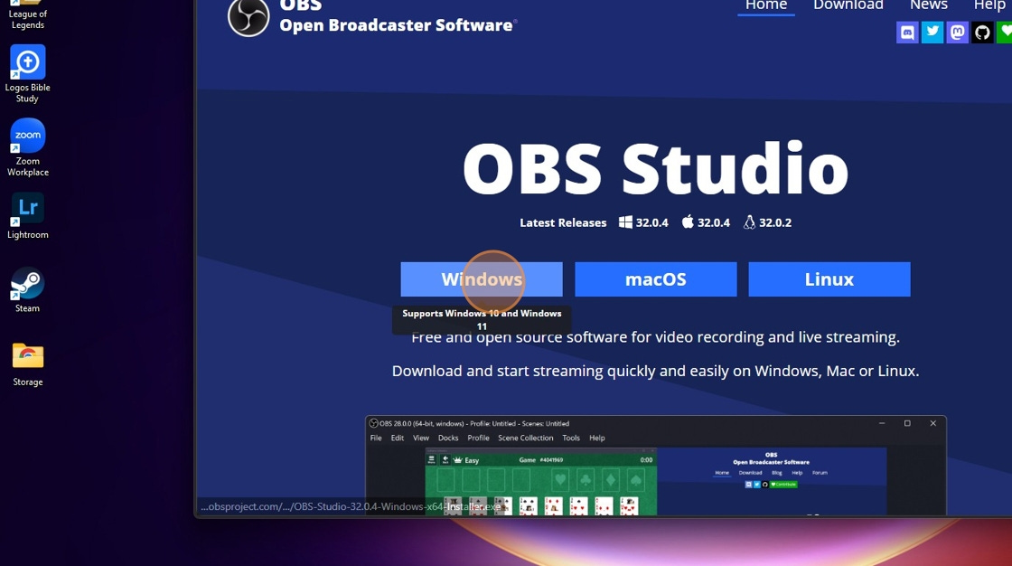1012x566 pixels.
Task: Open the OBS Discord link icon
Action: (907, 32)
